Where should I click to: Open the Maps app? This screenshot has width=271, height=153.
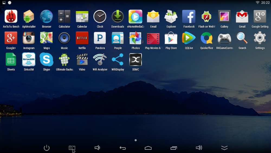coord(47,38)
